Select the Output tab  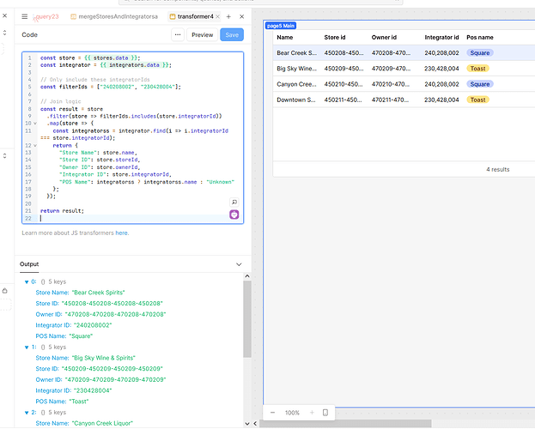(29, 264)
